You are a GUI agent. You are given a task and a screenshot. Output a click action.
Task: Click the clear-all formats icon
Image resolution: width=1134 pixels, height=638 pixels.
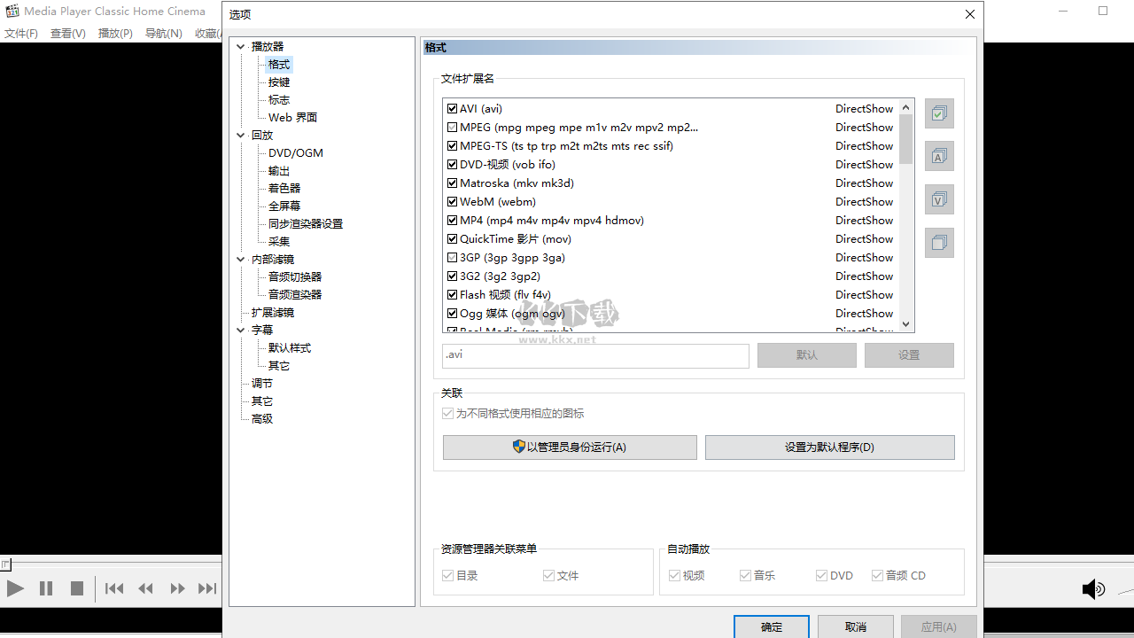coord(939,242)
